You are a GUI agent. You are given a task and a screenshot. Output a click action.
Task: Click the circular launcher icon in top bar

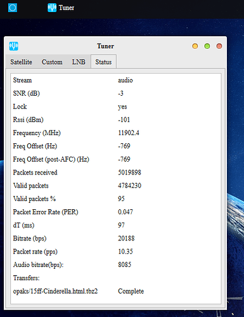coord(13,8)
